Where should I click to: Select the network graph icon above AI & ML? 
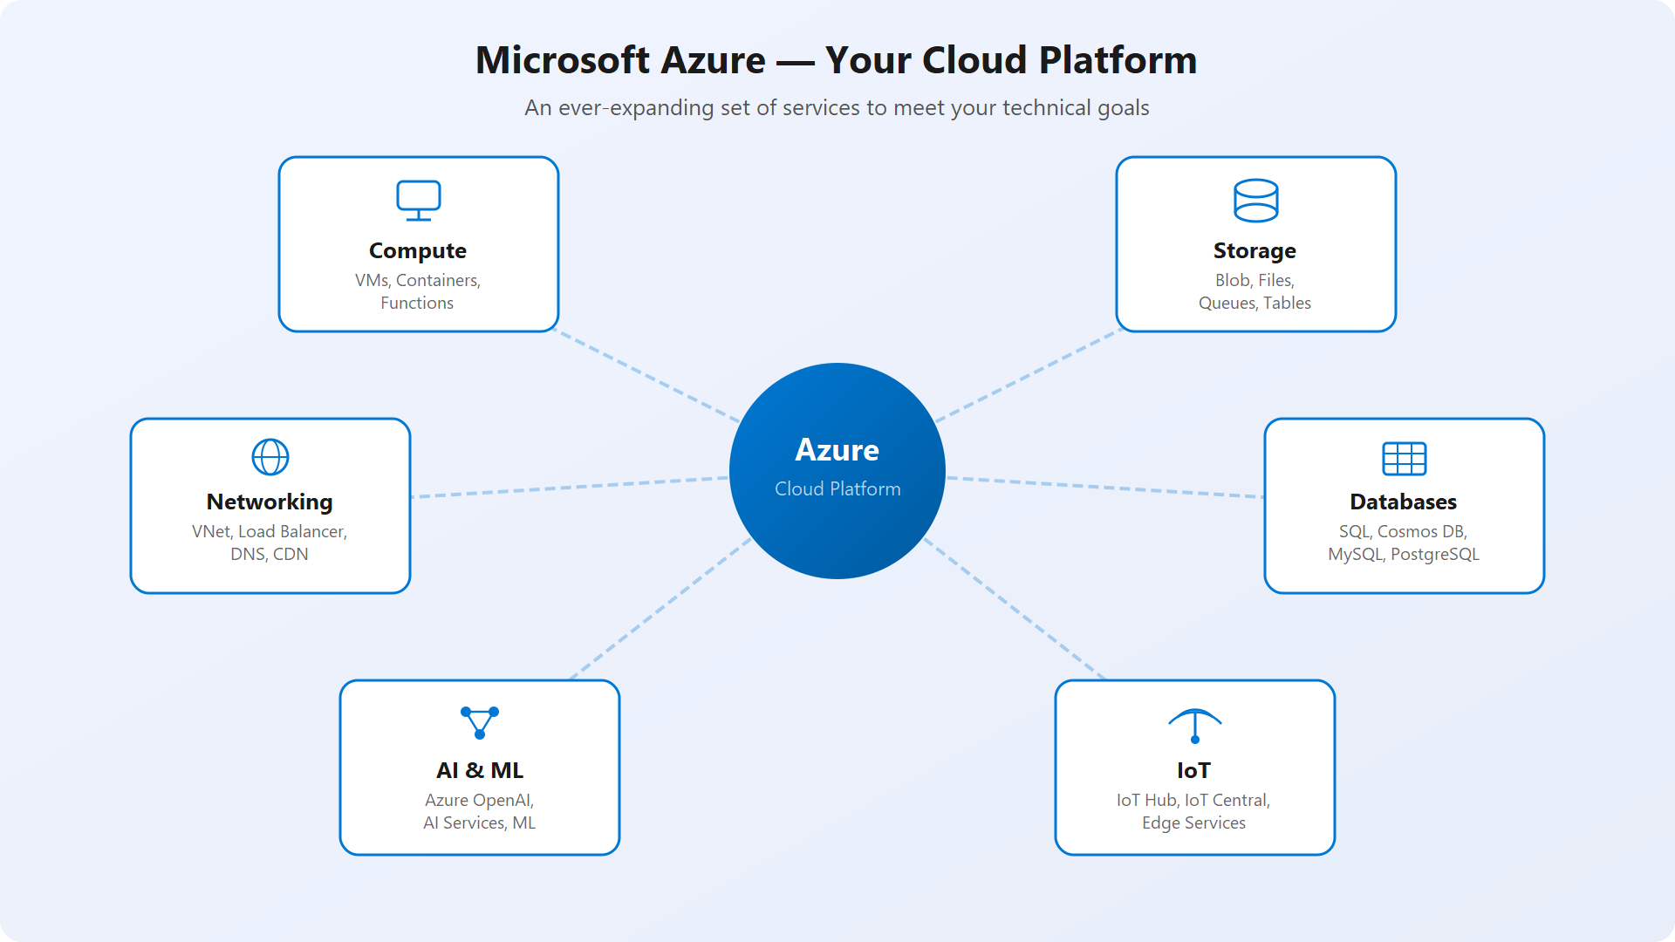coord(479,723)
